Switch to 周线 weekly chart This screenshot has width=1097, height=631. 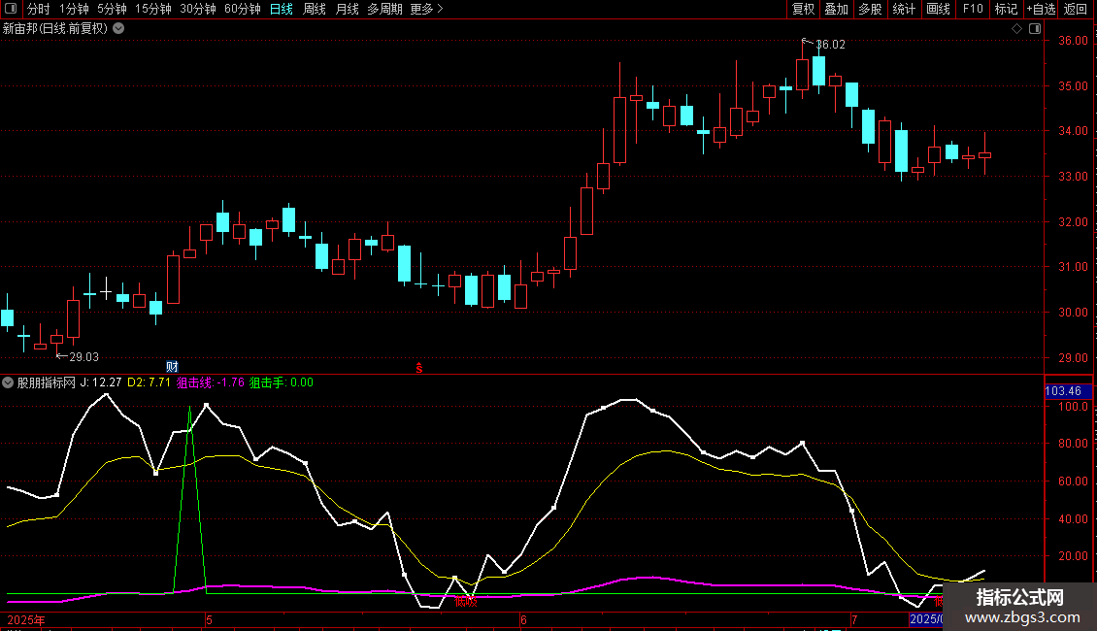(x=315, y=9)
